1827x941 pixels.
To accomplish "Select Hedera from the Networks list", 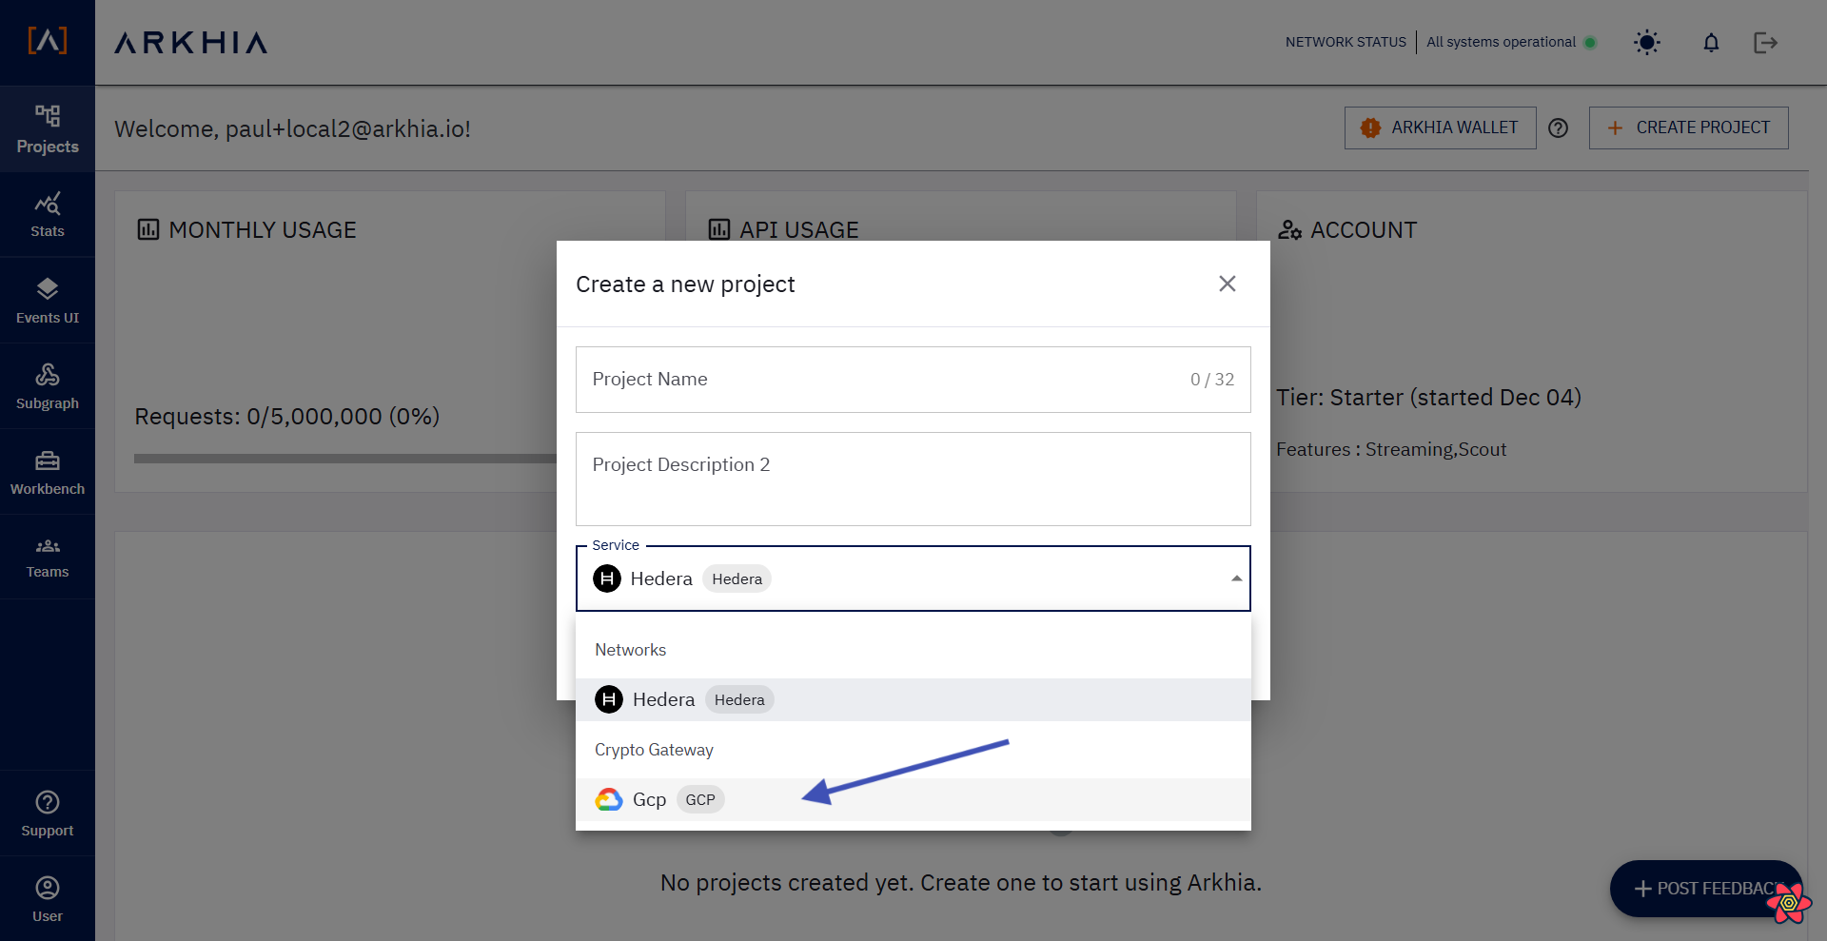I will click(663, 699).
